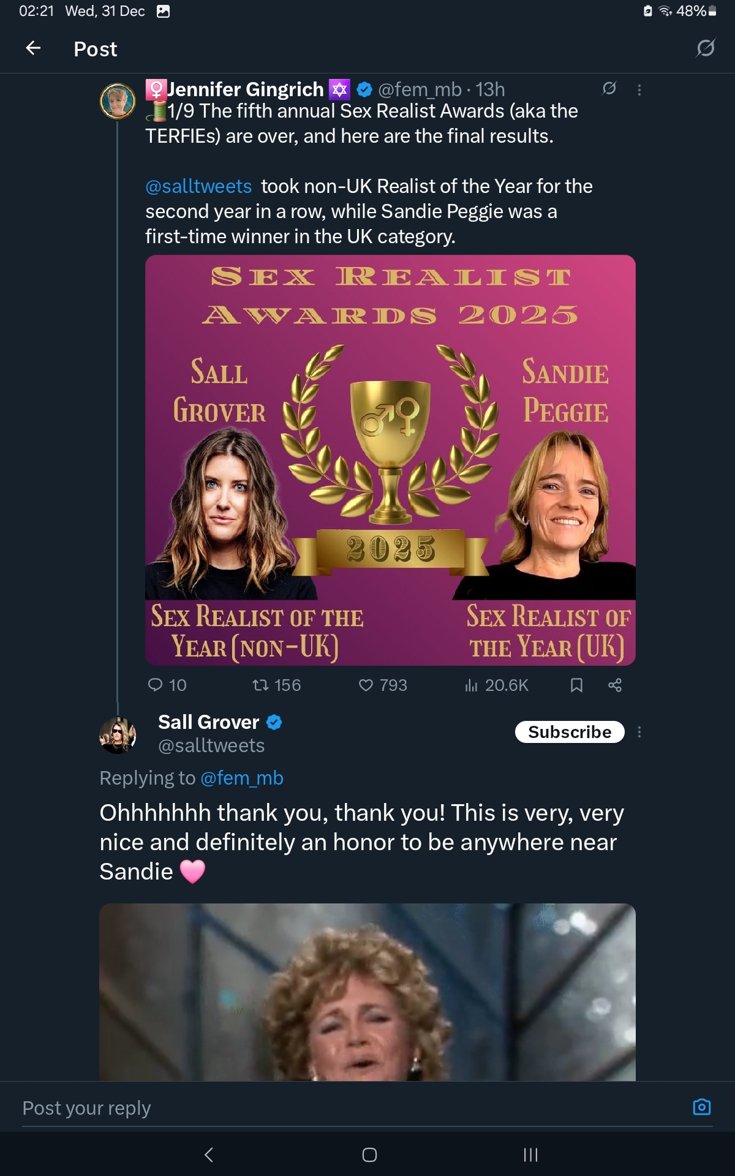Tap the camera icon in reply bar
Image resolution: width=735 pixels, height=1176 pixels.
[701, 1107]
